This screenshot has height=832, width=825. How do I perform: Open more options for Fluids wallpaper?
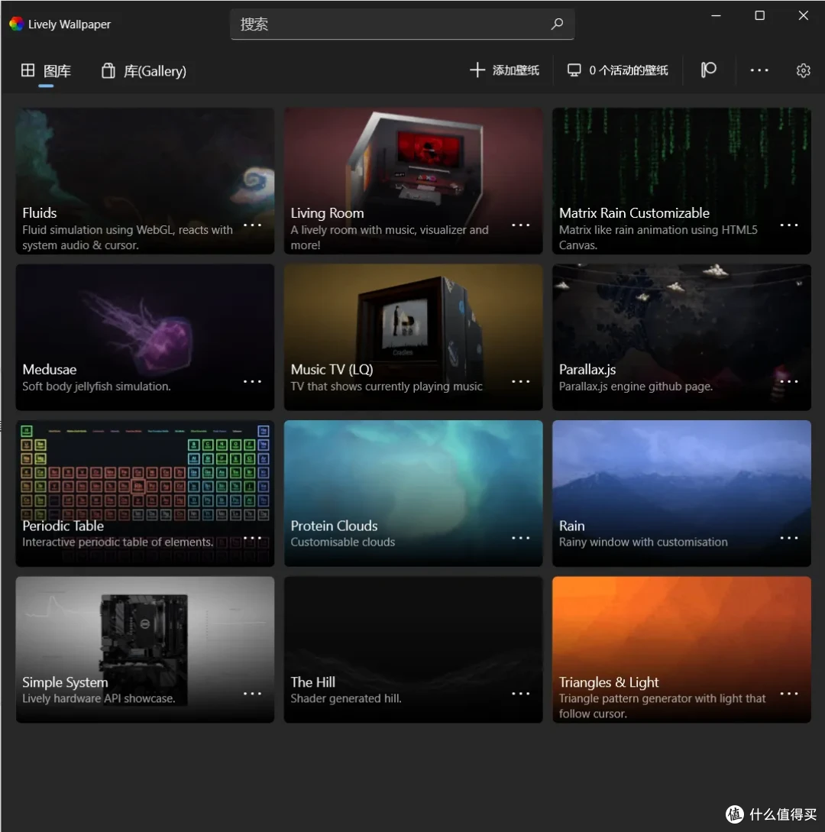tap(252, 225)
